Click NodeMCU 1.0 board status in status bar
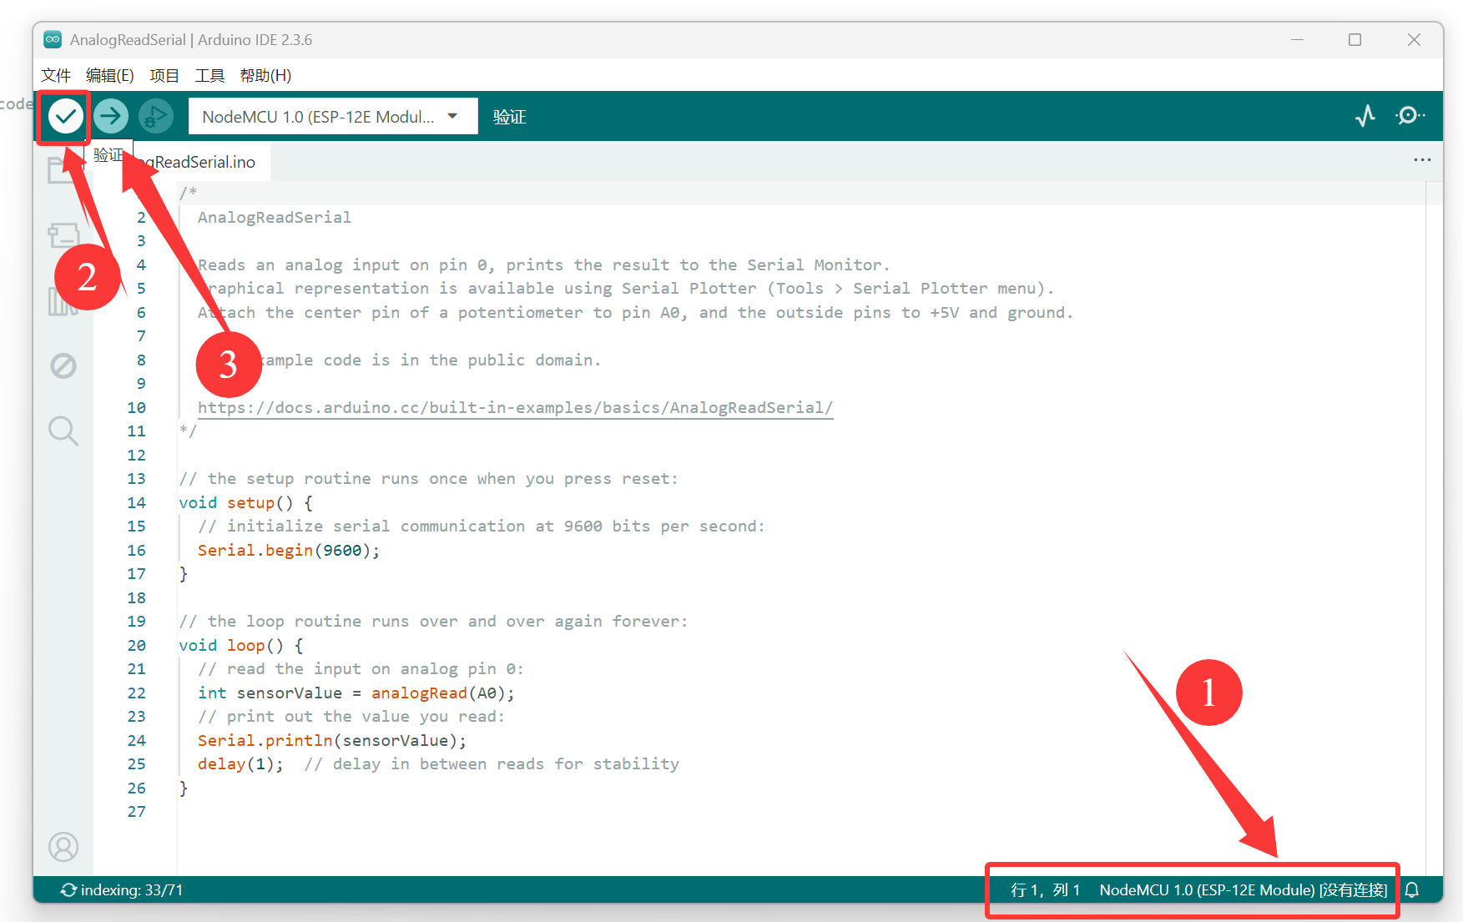 (1244, 890)
